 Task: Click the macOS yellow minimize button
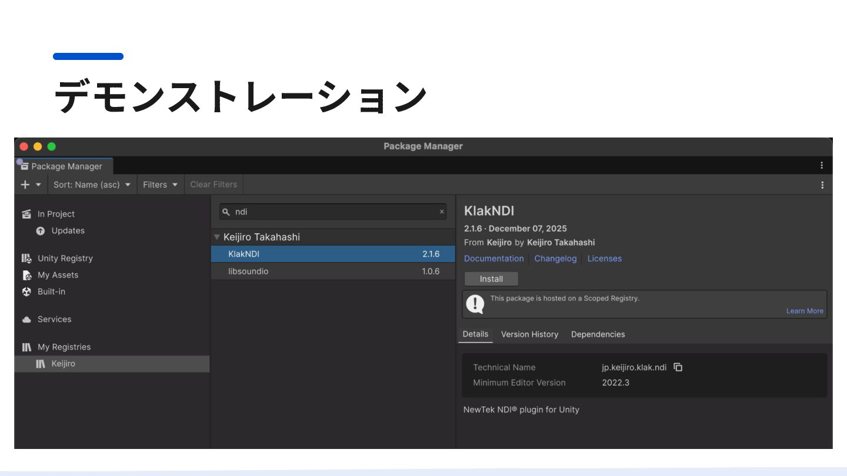pyautogui.click(x=38, y=146)
